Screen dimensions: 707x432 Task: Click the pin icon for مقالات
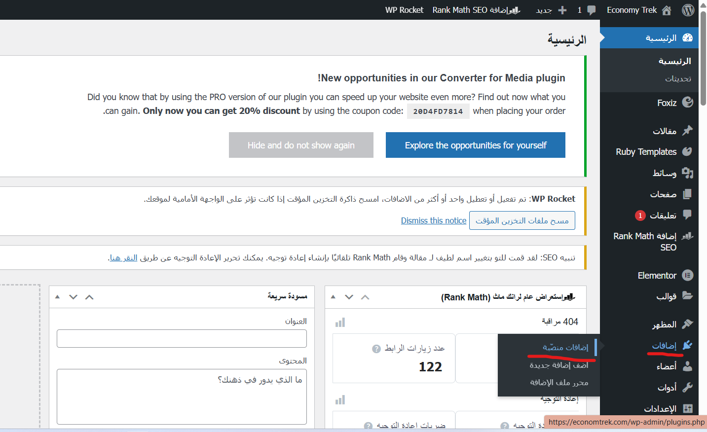tap(687, 130)
